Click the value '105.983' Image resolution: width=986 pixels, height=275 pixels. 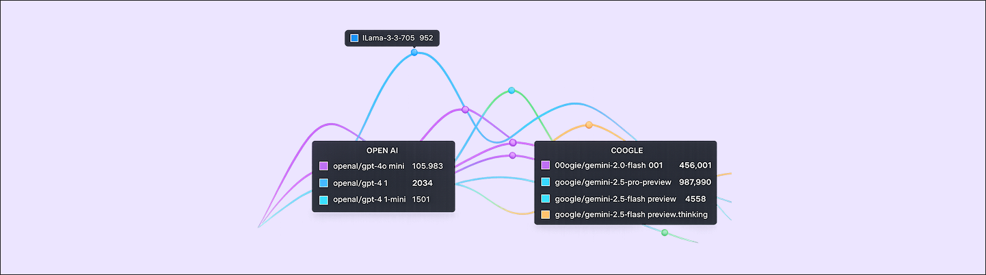click(428, 166)
